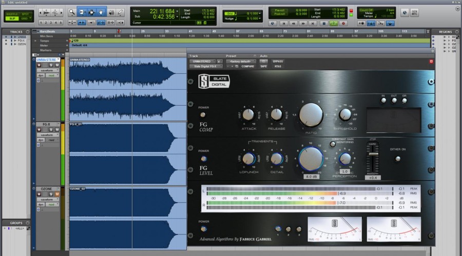Image resolution: width=462 pixels, height=256 pixels.
Task: Unmute the OZONE track
Action: tap(57, 194)
